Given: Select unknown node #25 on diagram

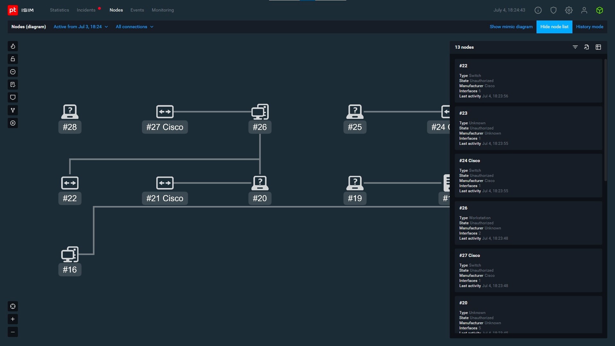Looking at the screenshot, I should coord(355,119).
